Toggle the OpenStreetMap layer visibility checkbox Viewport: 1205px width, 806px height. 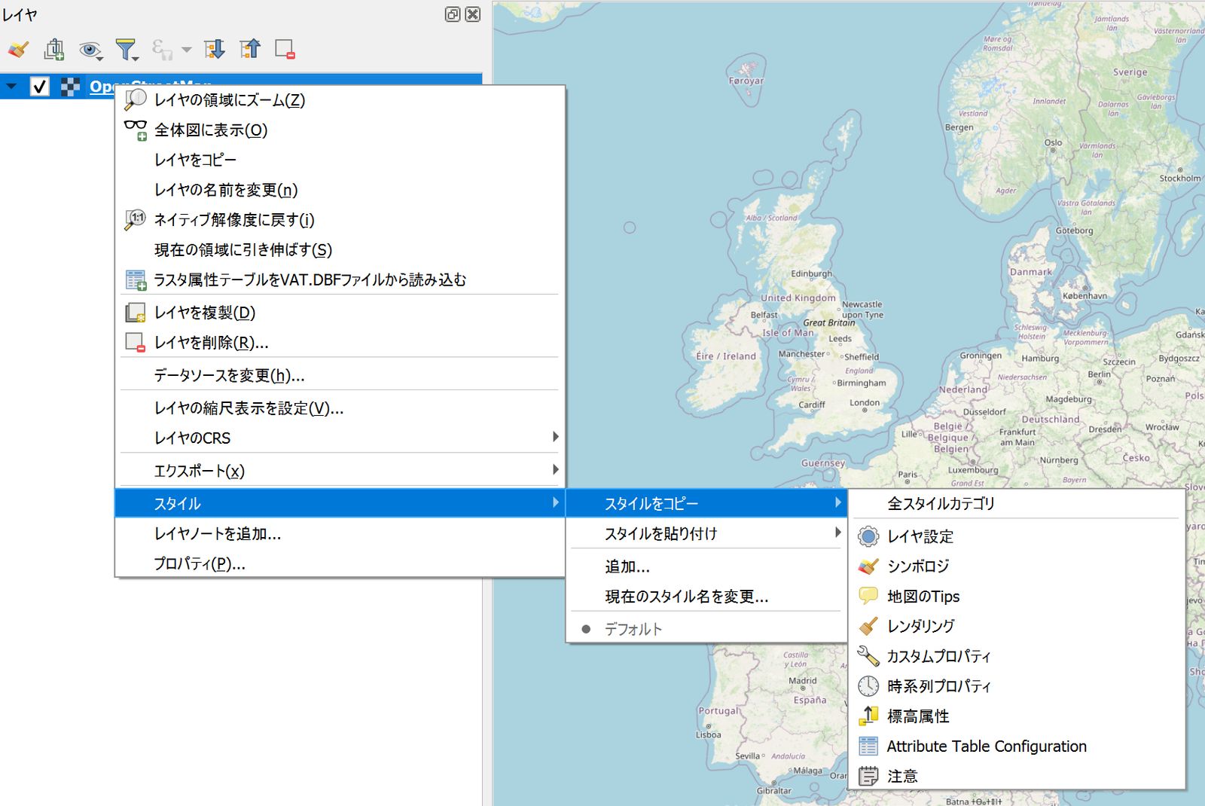click(40, 87)
